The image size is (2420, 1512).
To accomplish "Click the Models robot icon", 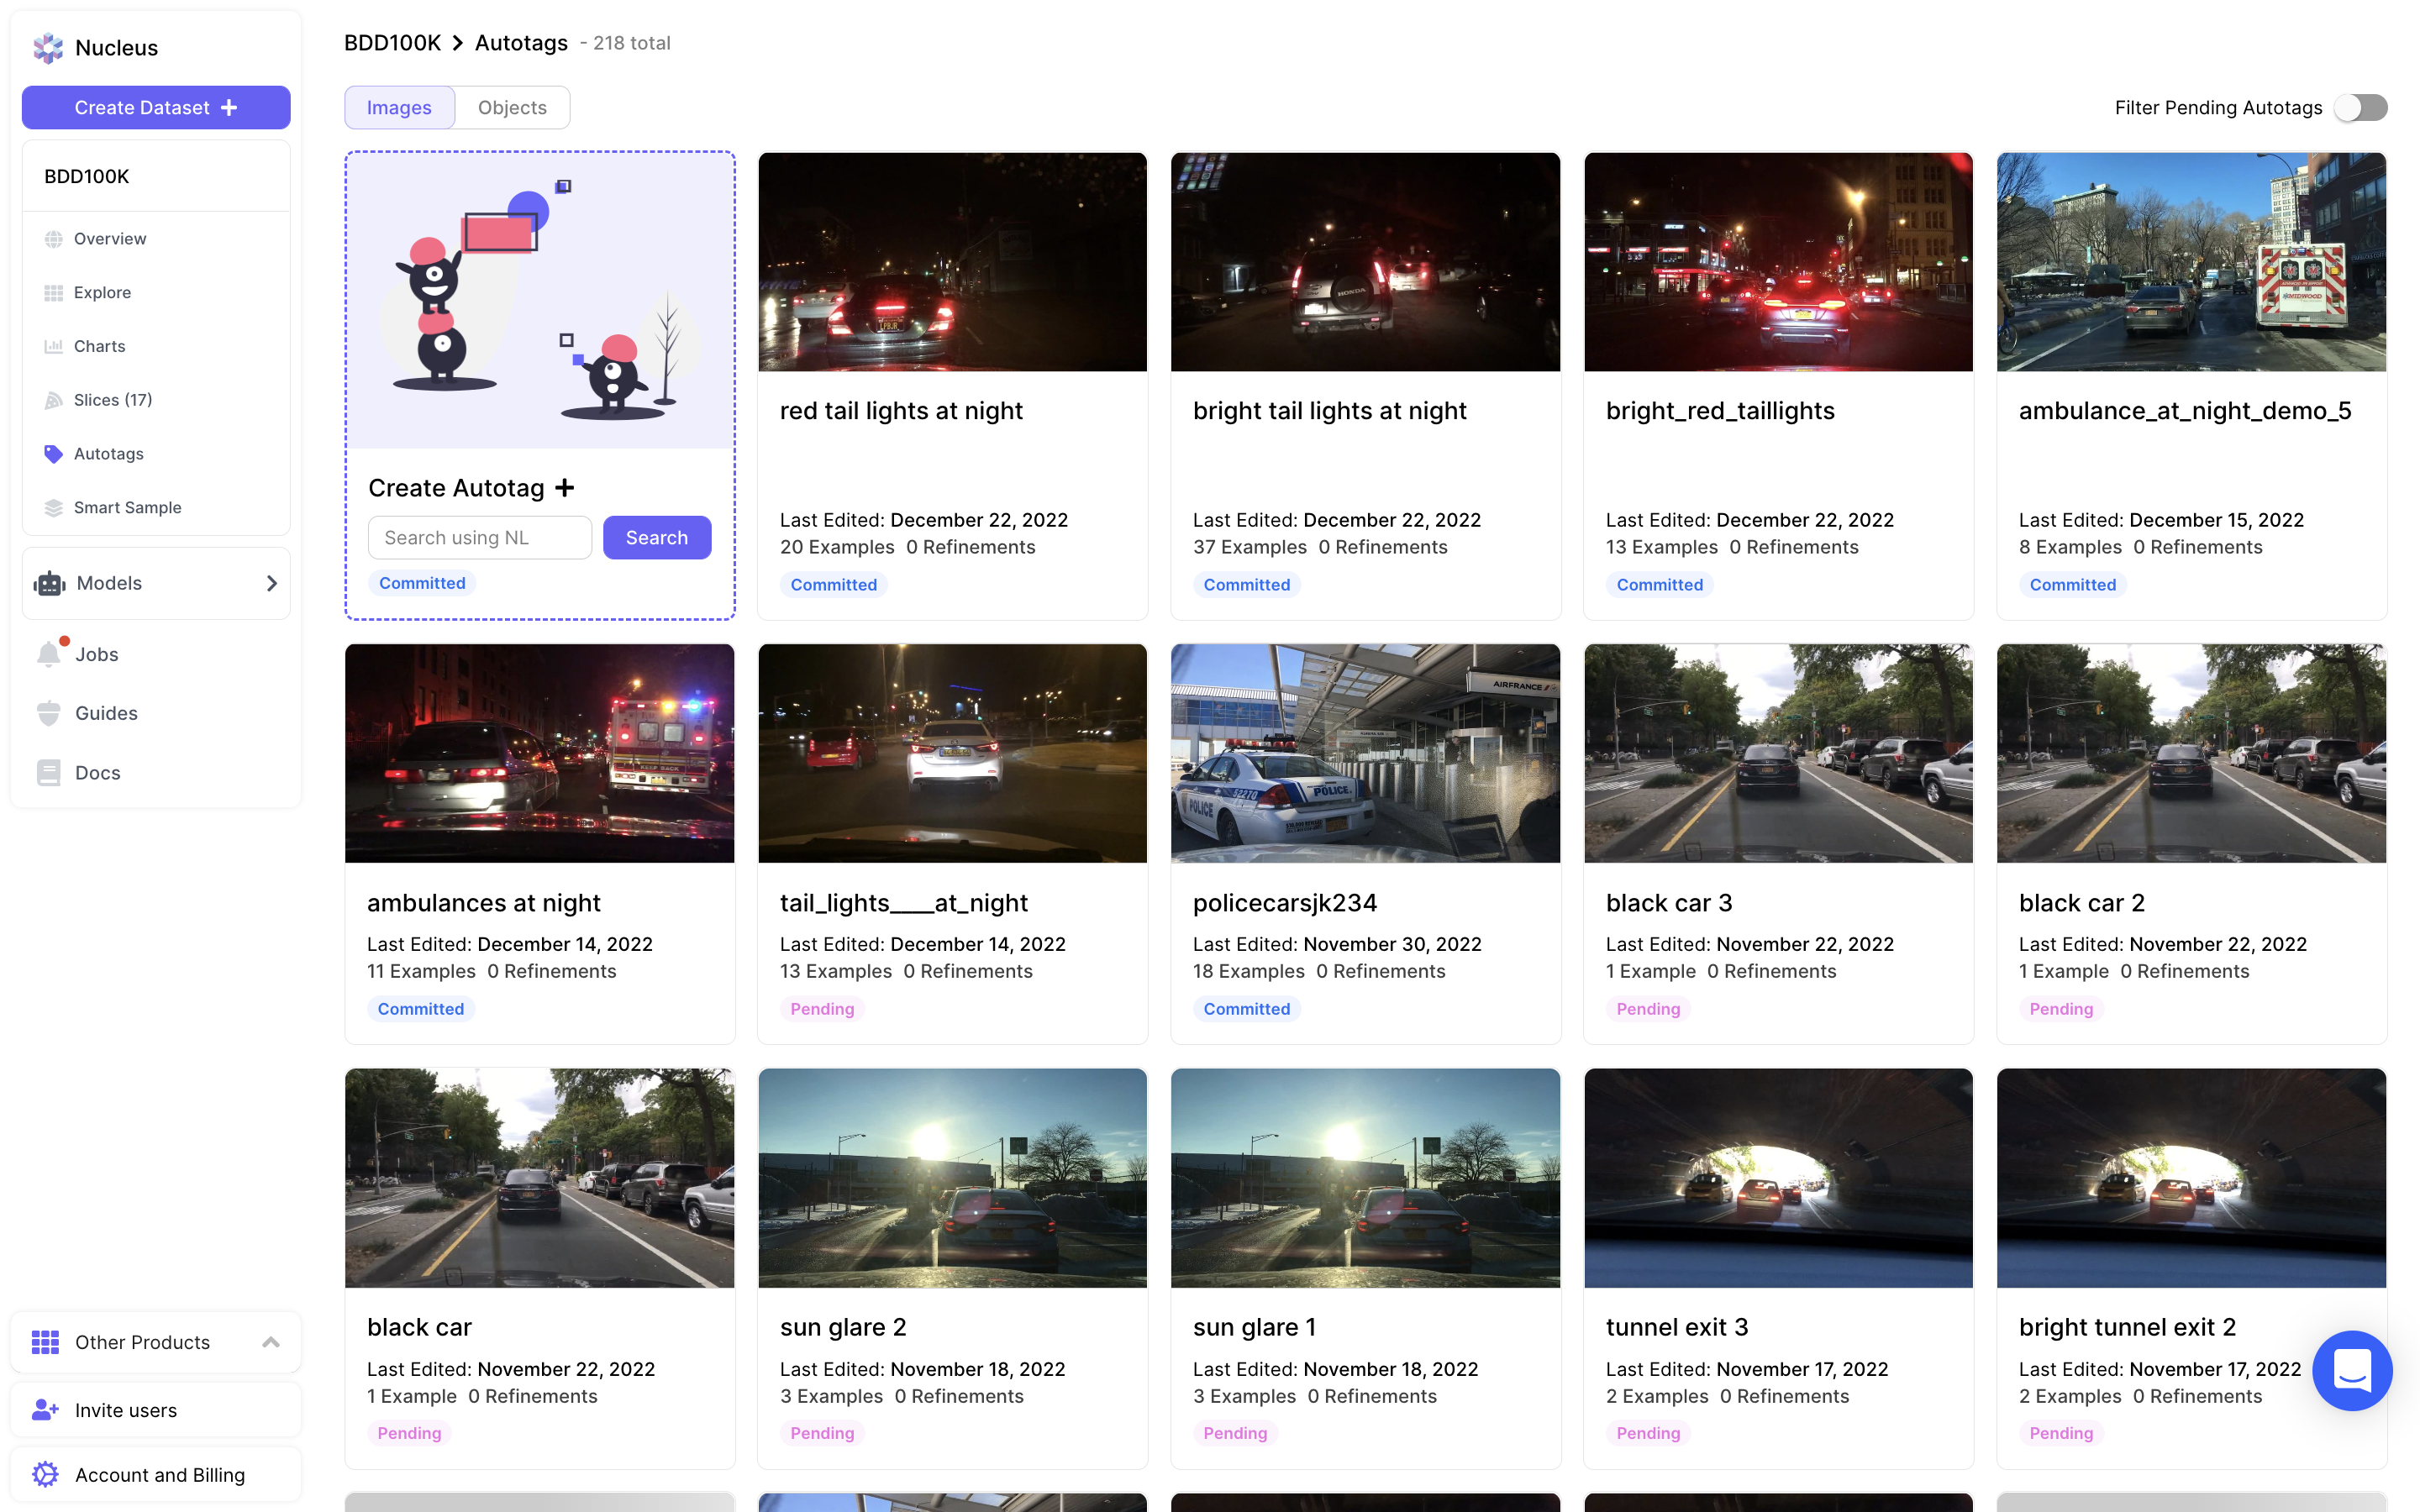I will pos(49,583).
